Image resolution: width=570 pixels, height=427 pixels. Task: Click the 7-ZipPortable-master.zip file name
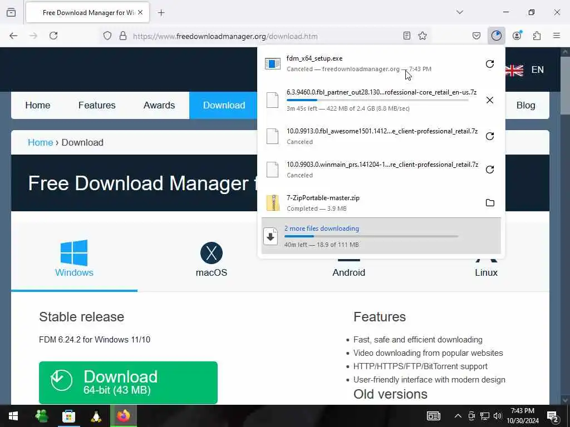click(323, 198)
